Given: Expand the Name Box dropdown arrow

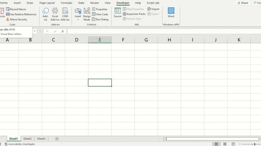Looking at the screenshot, I should pyautogui.click(x=35, y=31).
